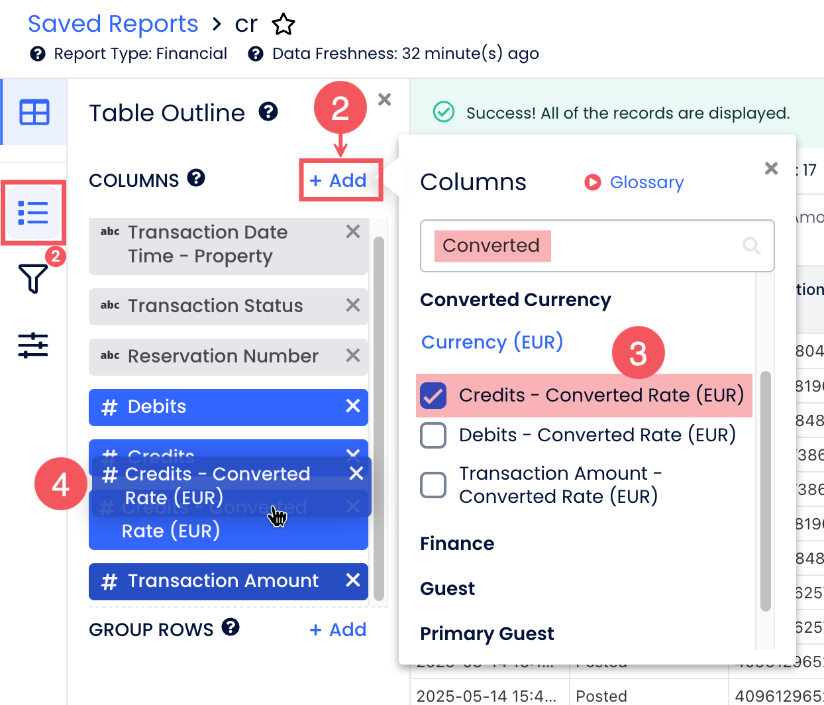
Task: Click + Add next to GROUP ROWS
Action: coord(338,629)
